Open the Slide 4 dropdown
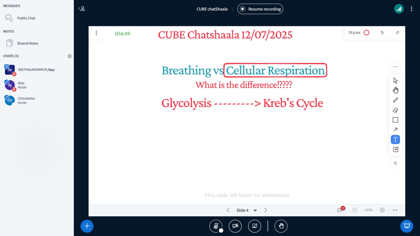 pos(246,210)
